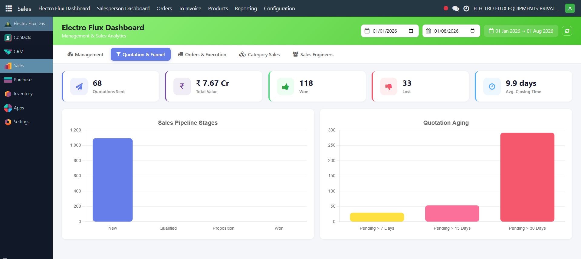Switch to Orders & Execution tab
The height and width of the screenshot is (259, 581).
point(202,54)
